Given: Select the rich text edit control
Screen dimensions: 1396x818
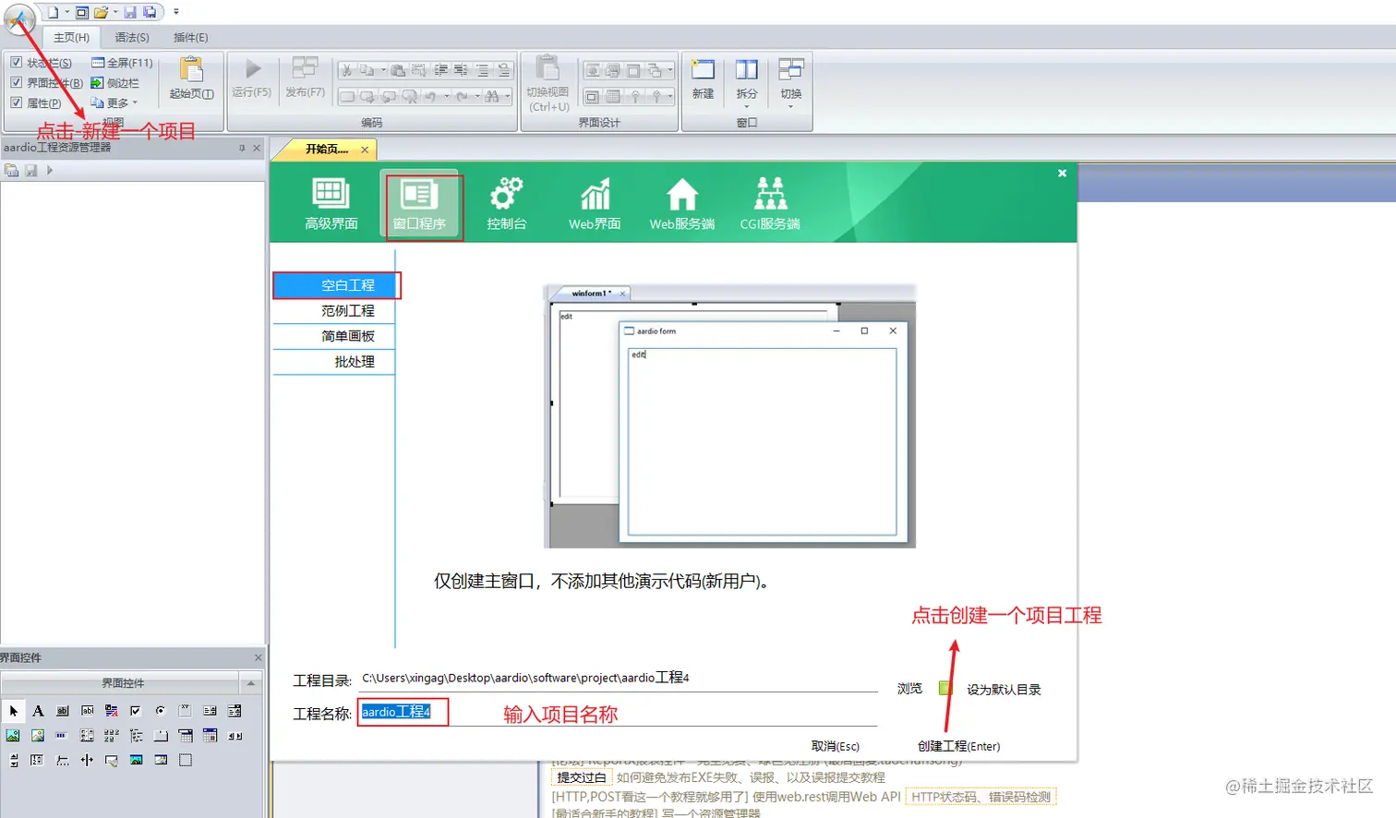Looking at the screenshot, I should (112, 711).
